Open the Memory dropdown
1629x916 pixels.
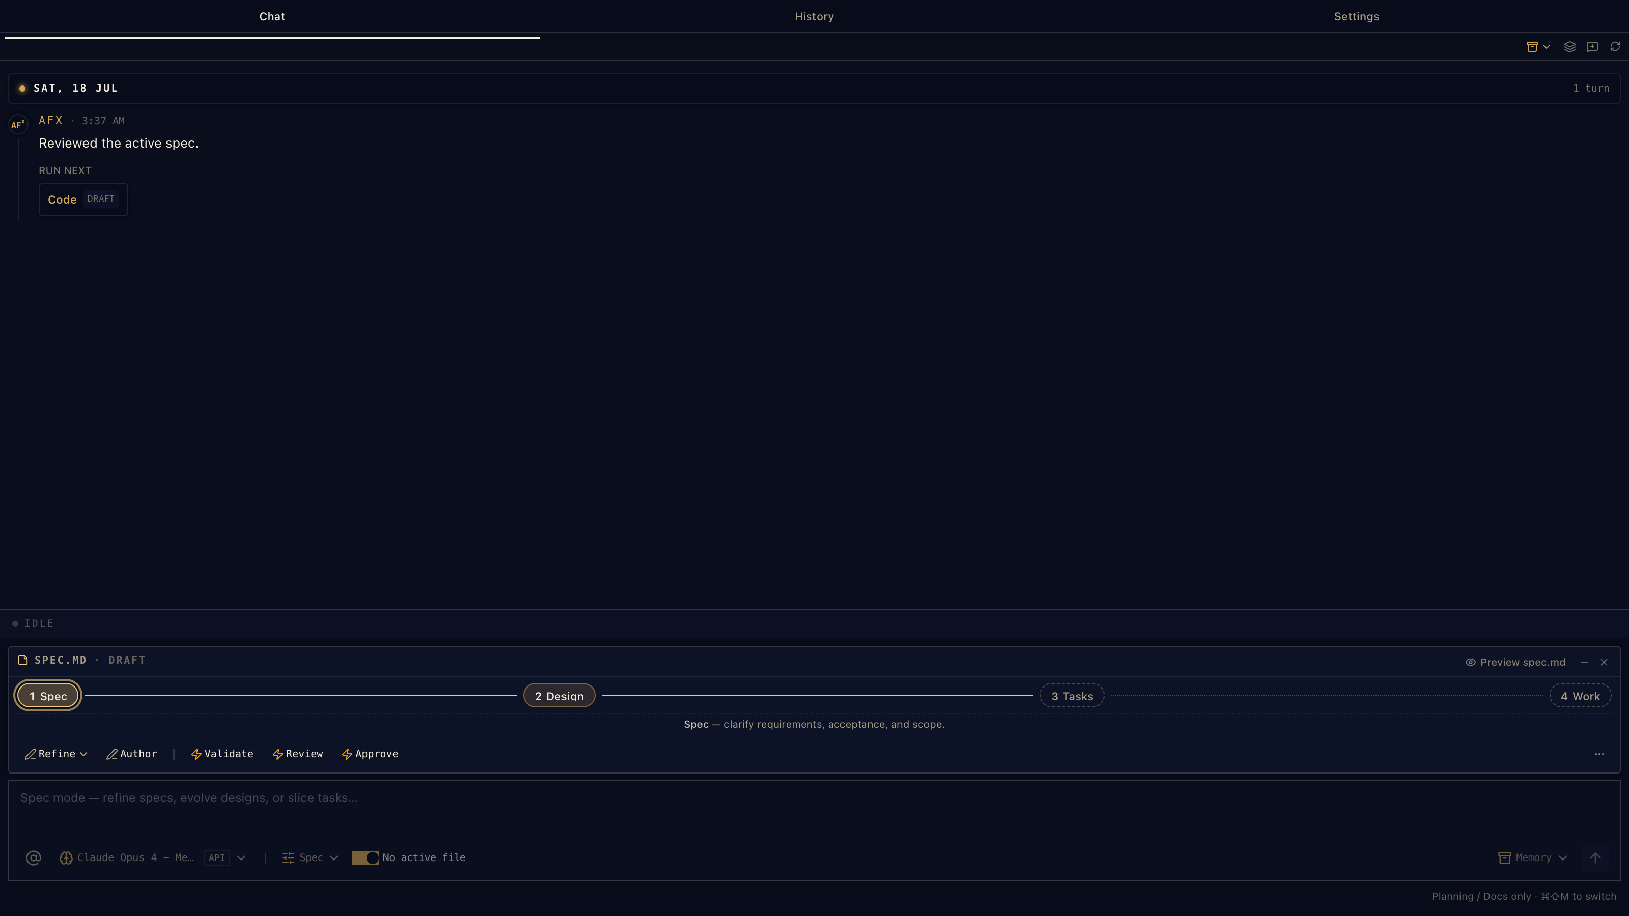pos(1533,858)
